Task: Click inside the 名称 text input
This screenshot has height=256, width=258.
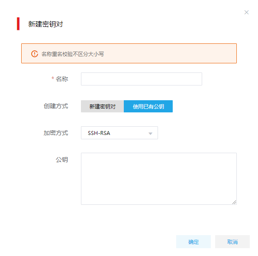Action: 142,79
